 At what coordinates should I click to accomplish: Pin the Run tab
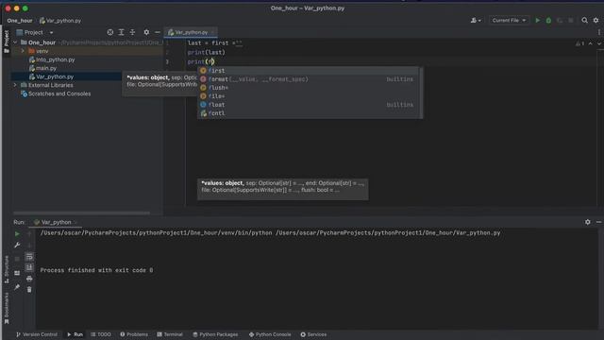17,287
